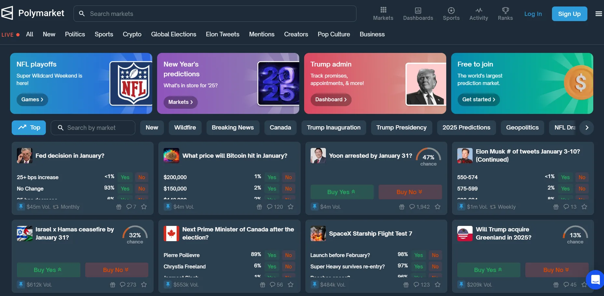Expand Buy Yes on Israel x Hamas card
The width and height of the screenshot is (604, 296).
48,270
